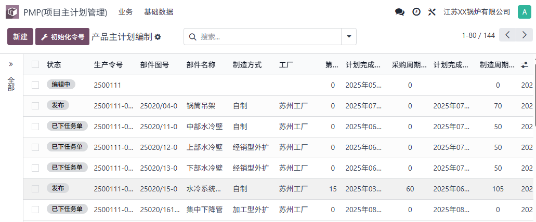Image resolution: width=536 pixels, height=222 pixels.
Task: Open the 业务 menu
Action: coord(125,12)
